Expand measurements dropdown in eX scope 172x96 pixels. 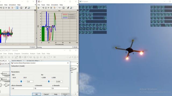73,8
